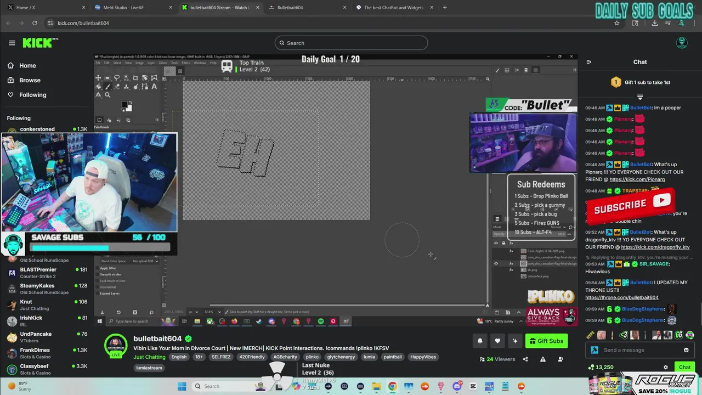Image resolution: width=702 pixels, height=395 pixels.
Task: Select the Free Select lasso tool in GIMP
Action: (x=117, y=78)
